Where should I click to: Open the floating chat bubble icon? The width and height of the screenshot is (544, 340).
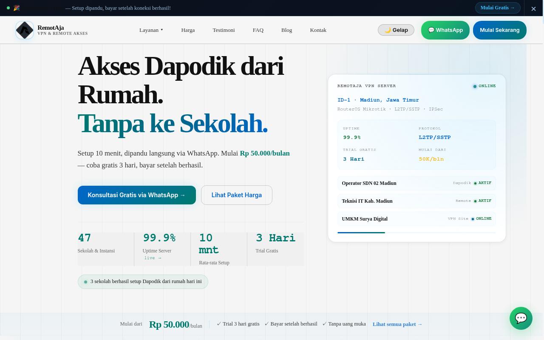point(521,318)
